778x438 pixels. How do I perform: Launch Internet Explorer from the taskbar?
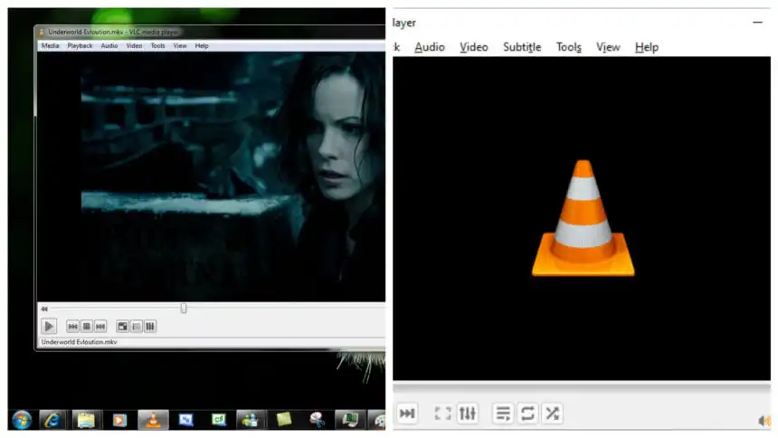pyautogui.click(x=52, y=420)
